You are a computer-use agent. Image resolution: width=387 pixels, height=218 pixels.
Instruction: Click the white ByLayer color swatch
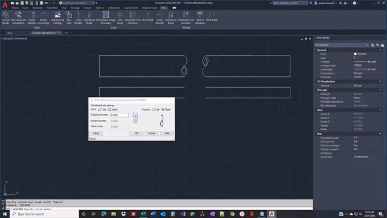(x=356, y=54)
